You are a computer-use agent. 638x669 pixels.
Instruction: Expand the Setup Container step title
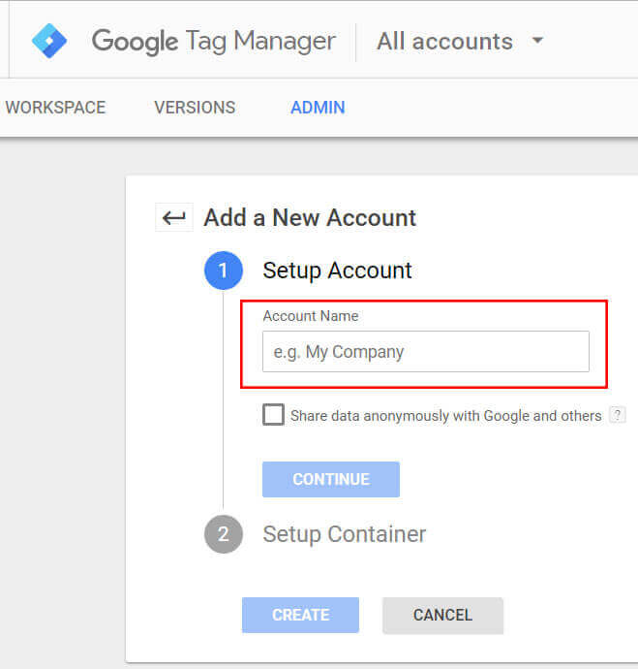pos(344,534)
